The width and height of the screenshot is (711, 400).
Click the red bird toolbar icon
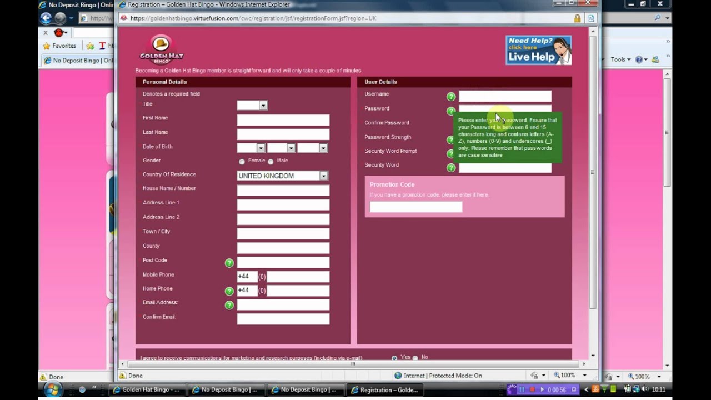tap(58, 33)
